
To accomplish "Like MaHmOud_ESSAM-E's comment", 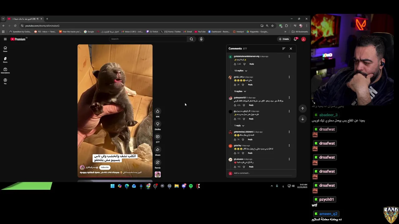I will coord(235,139).
